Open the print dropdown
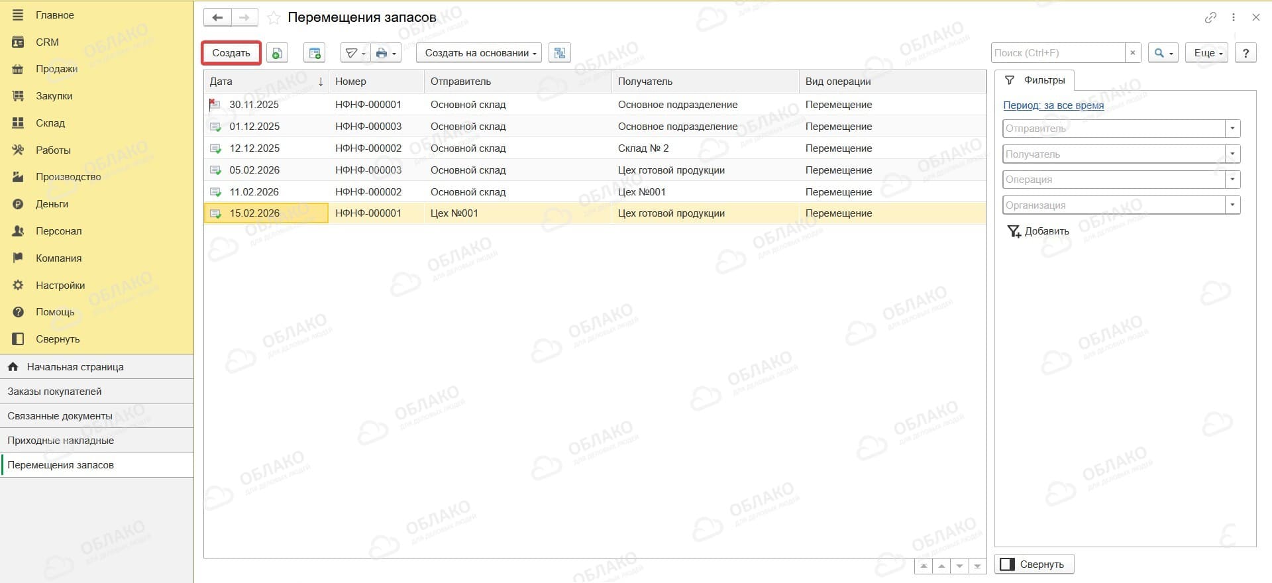Image resolution: width=1272 pixels, height=583 pixels. [386, 53]
